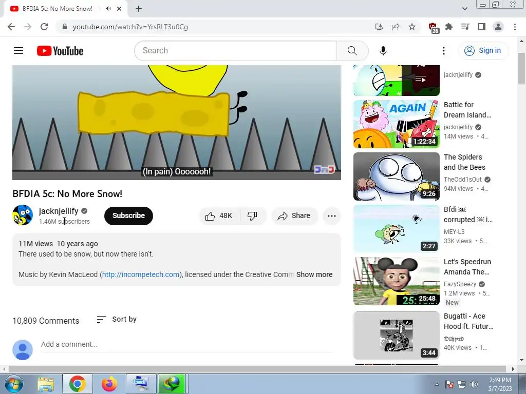Toggle the browser side panel
The height and width of the screenshot is (394, 526).
(482, 27)
